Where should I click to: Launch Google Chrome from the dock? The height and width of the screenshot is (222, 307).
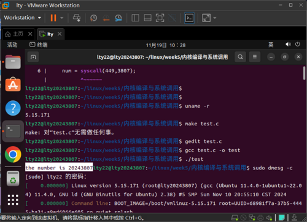tap(13, 154)
